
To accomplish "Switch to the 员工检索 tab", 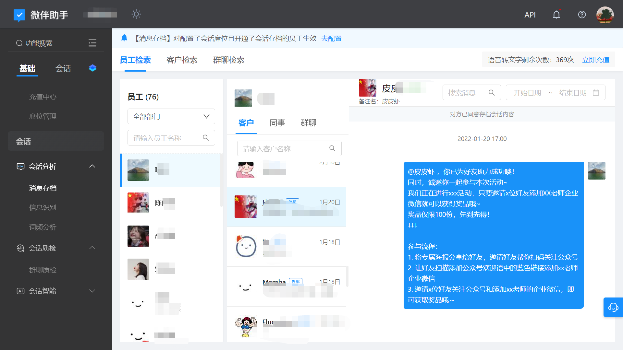I will click(135, 60).
